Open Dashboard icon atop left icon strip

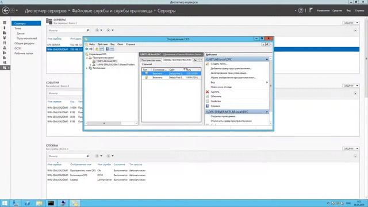point(5,23)
